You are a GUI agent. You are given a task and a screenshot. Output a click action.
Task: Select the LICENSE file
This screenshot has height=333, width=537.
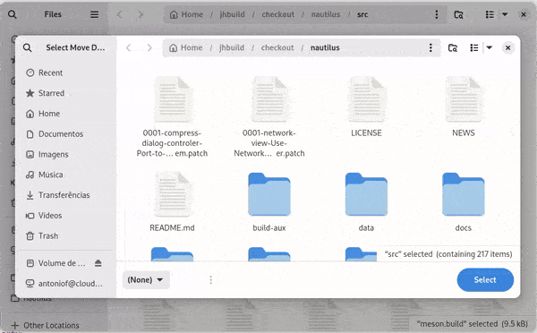[366, 107]
